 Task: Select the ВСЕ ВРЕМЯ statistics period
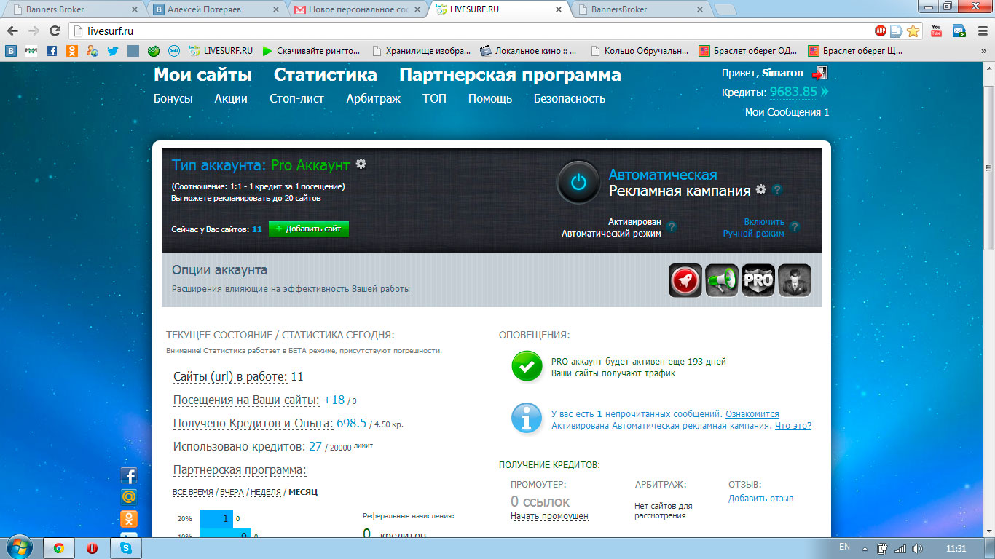click(x=193, y=492)
